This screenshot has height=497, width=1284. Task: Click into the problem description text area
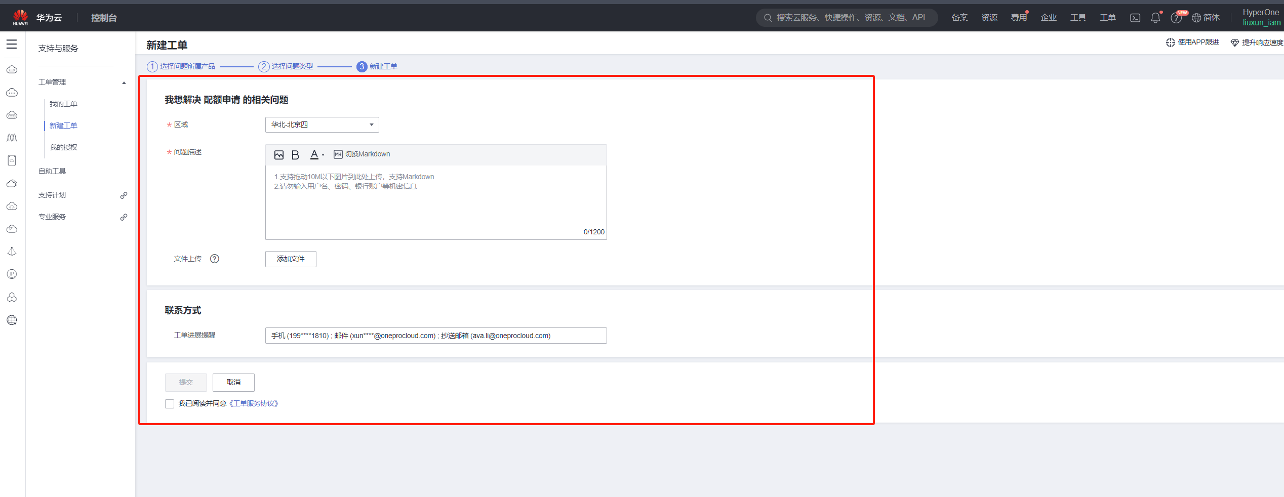pos(436,202)
